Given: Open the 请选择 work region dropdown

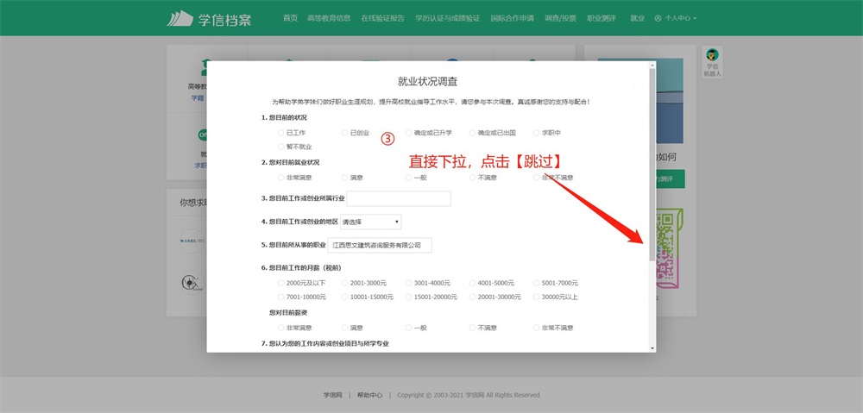Looking at the screenshot, I should pos(370,222).
